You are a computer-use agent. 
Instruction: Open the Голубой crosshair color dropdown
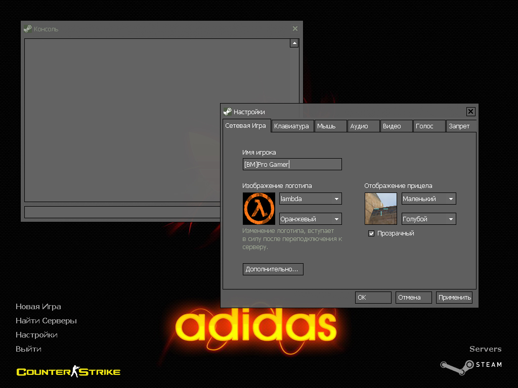tap(428, 219)
